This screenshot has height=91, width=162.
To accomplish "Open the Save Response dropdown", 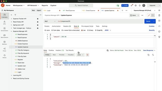I will coord(149,51).
